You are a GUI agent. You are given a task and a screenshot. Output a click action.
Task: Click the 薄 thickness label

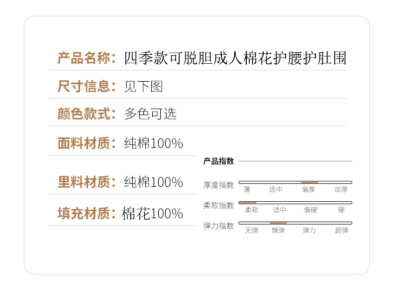(x=247, y=190)
